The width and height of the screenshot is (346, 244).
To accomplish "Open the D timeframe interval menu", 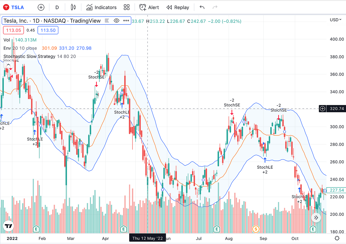I will 57,7.
